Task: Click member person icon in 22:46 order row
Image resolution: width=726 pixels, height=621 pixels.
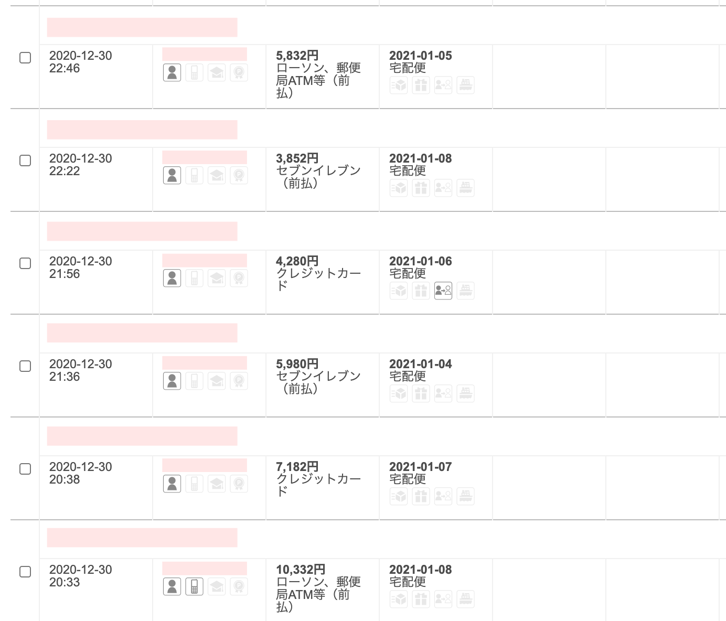Action: tap(172, 72)
